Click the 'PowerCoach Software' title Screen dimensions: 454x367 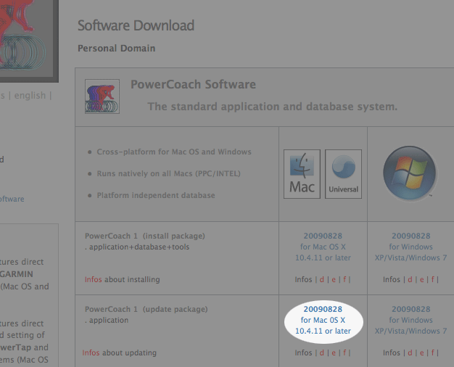(193, 84)
